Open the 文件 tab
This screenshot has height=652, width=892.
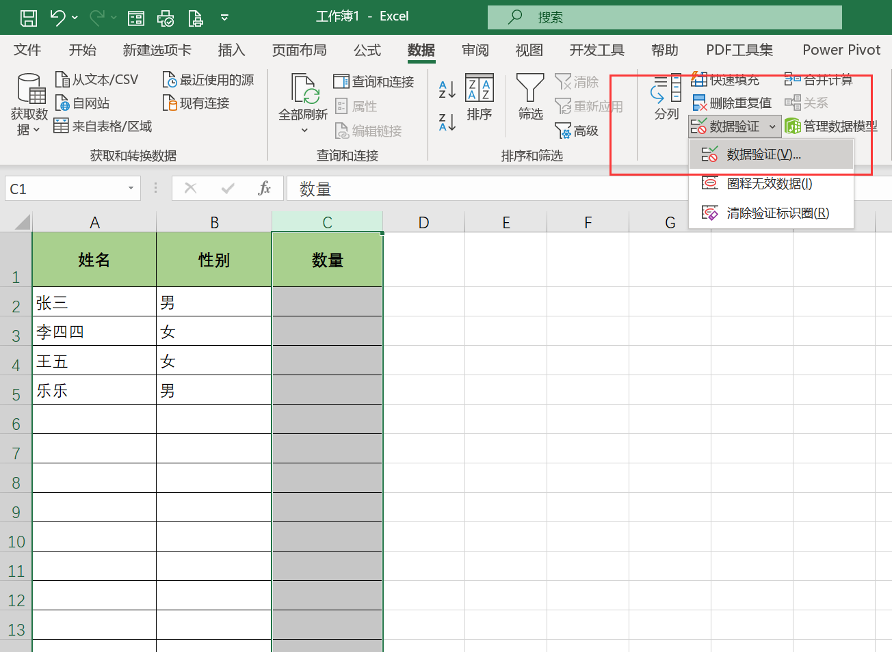click(27, 50)
